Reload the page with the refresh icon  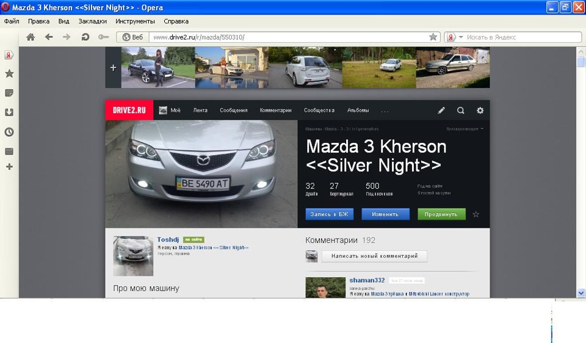85,37
